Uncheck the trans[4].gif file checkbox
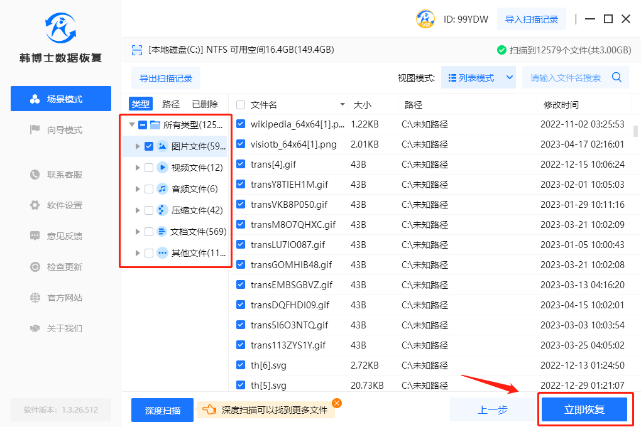The image size is (641, 427). [x=241, y=164]
